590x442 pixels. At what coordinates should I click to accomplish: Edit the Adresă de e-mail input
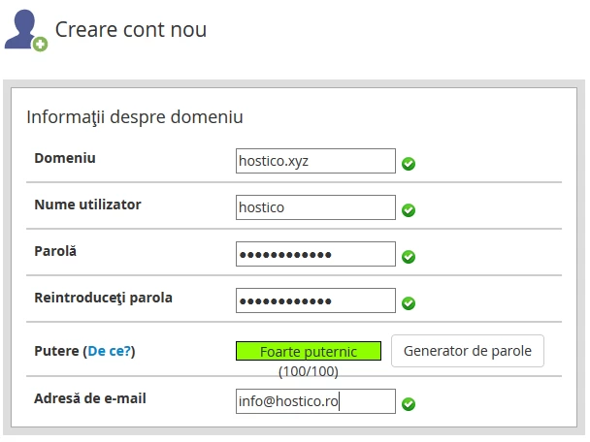tap(315, 401)
